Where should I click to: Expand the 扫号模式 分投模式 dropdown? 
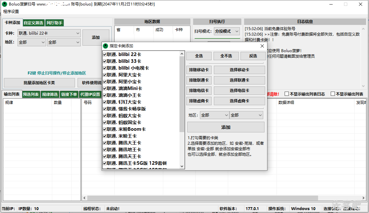coord(237,31)
